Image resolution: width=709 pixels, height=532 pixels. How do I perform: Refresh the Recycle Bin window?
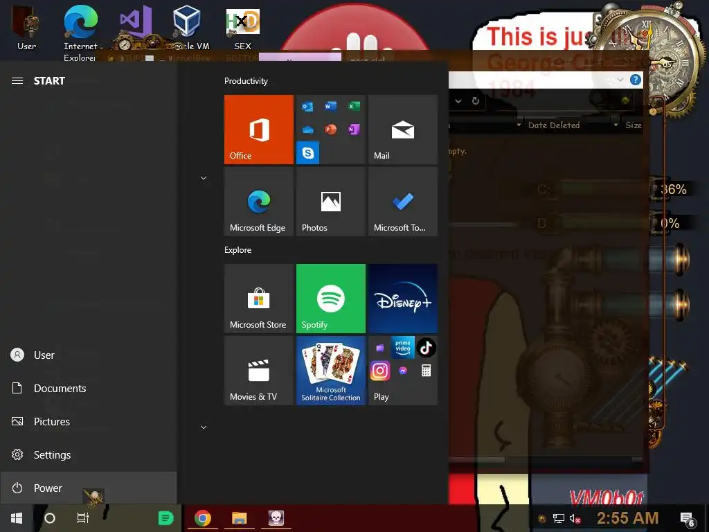(x=475, y=101)
